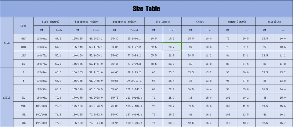Select the ADULT group cell
This screenshot has height=127, width=293.
6,97
